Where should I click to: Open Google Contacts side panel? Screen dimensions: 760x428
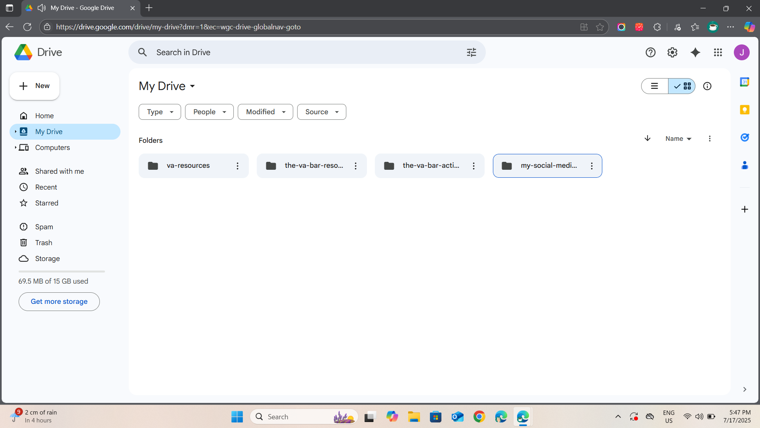click(745, 165)
